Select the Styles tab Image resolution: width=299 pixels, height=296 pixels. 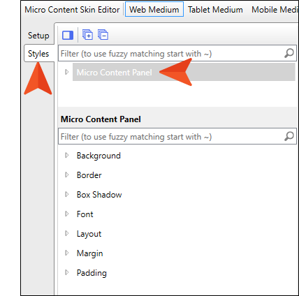39,54
